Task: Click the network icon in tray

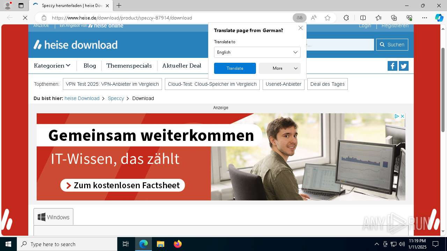Action: [x=394, y=244]
